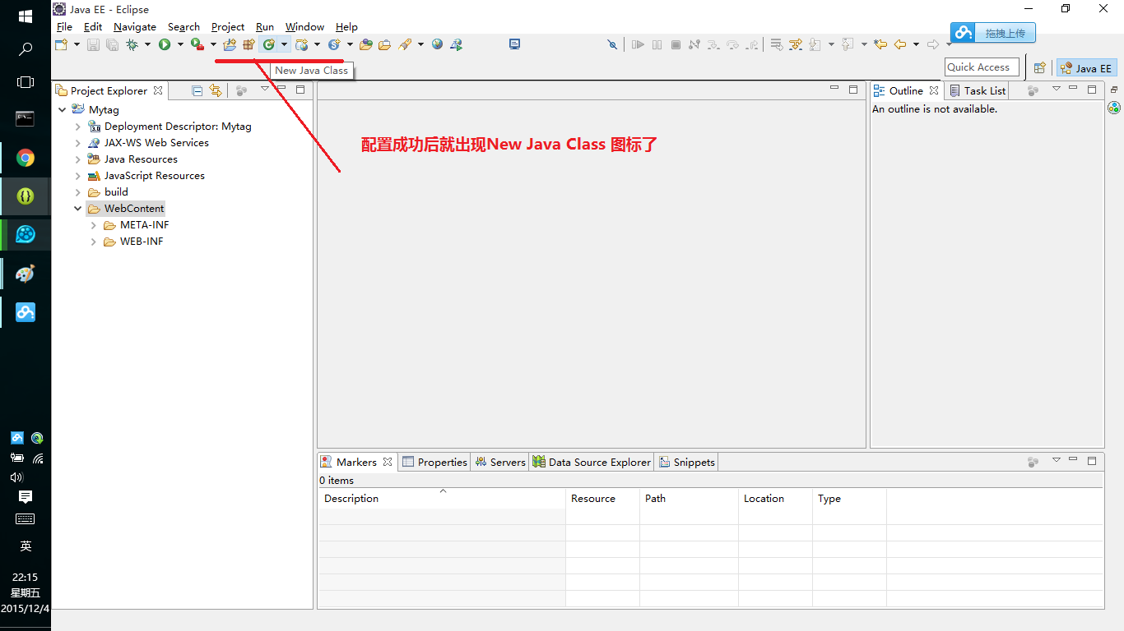Sort markers by Description column header
Image resolution: width=1124 pixels, height=631 pixels.
tap(442, 499)
